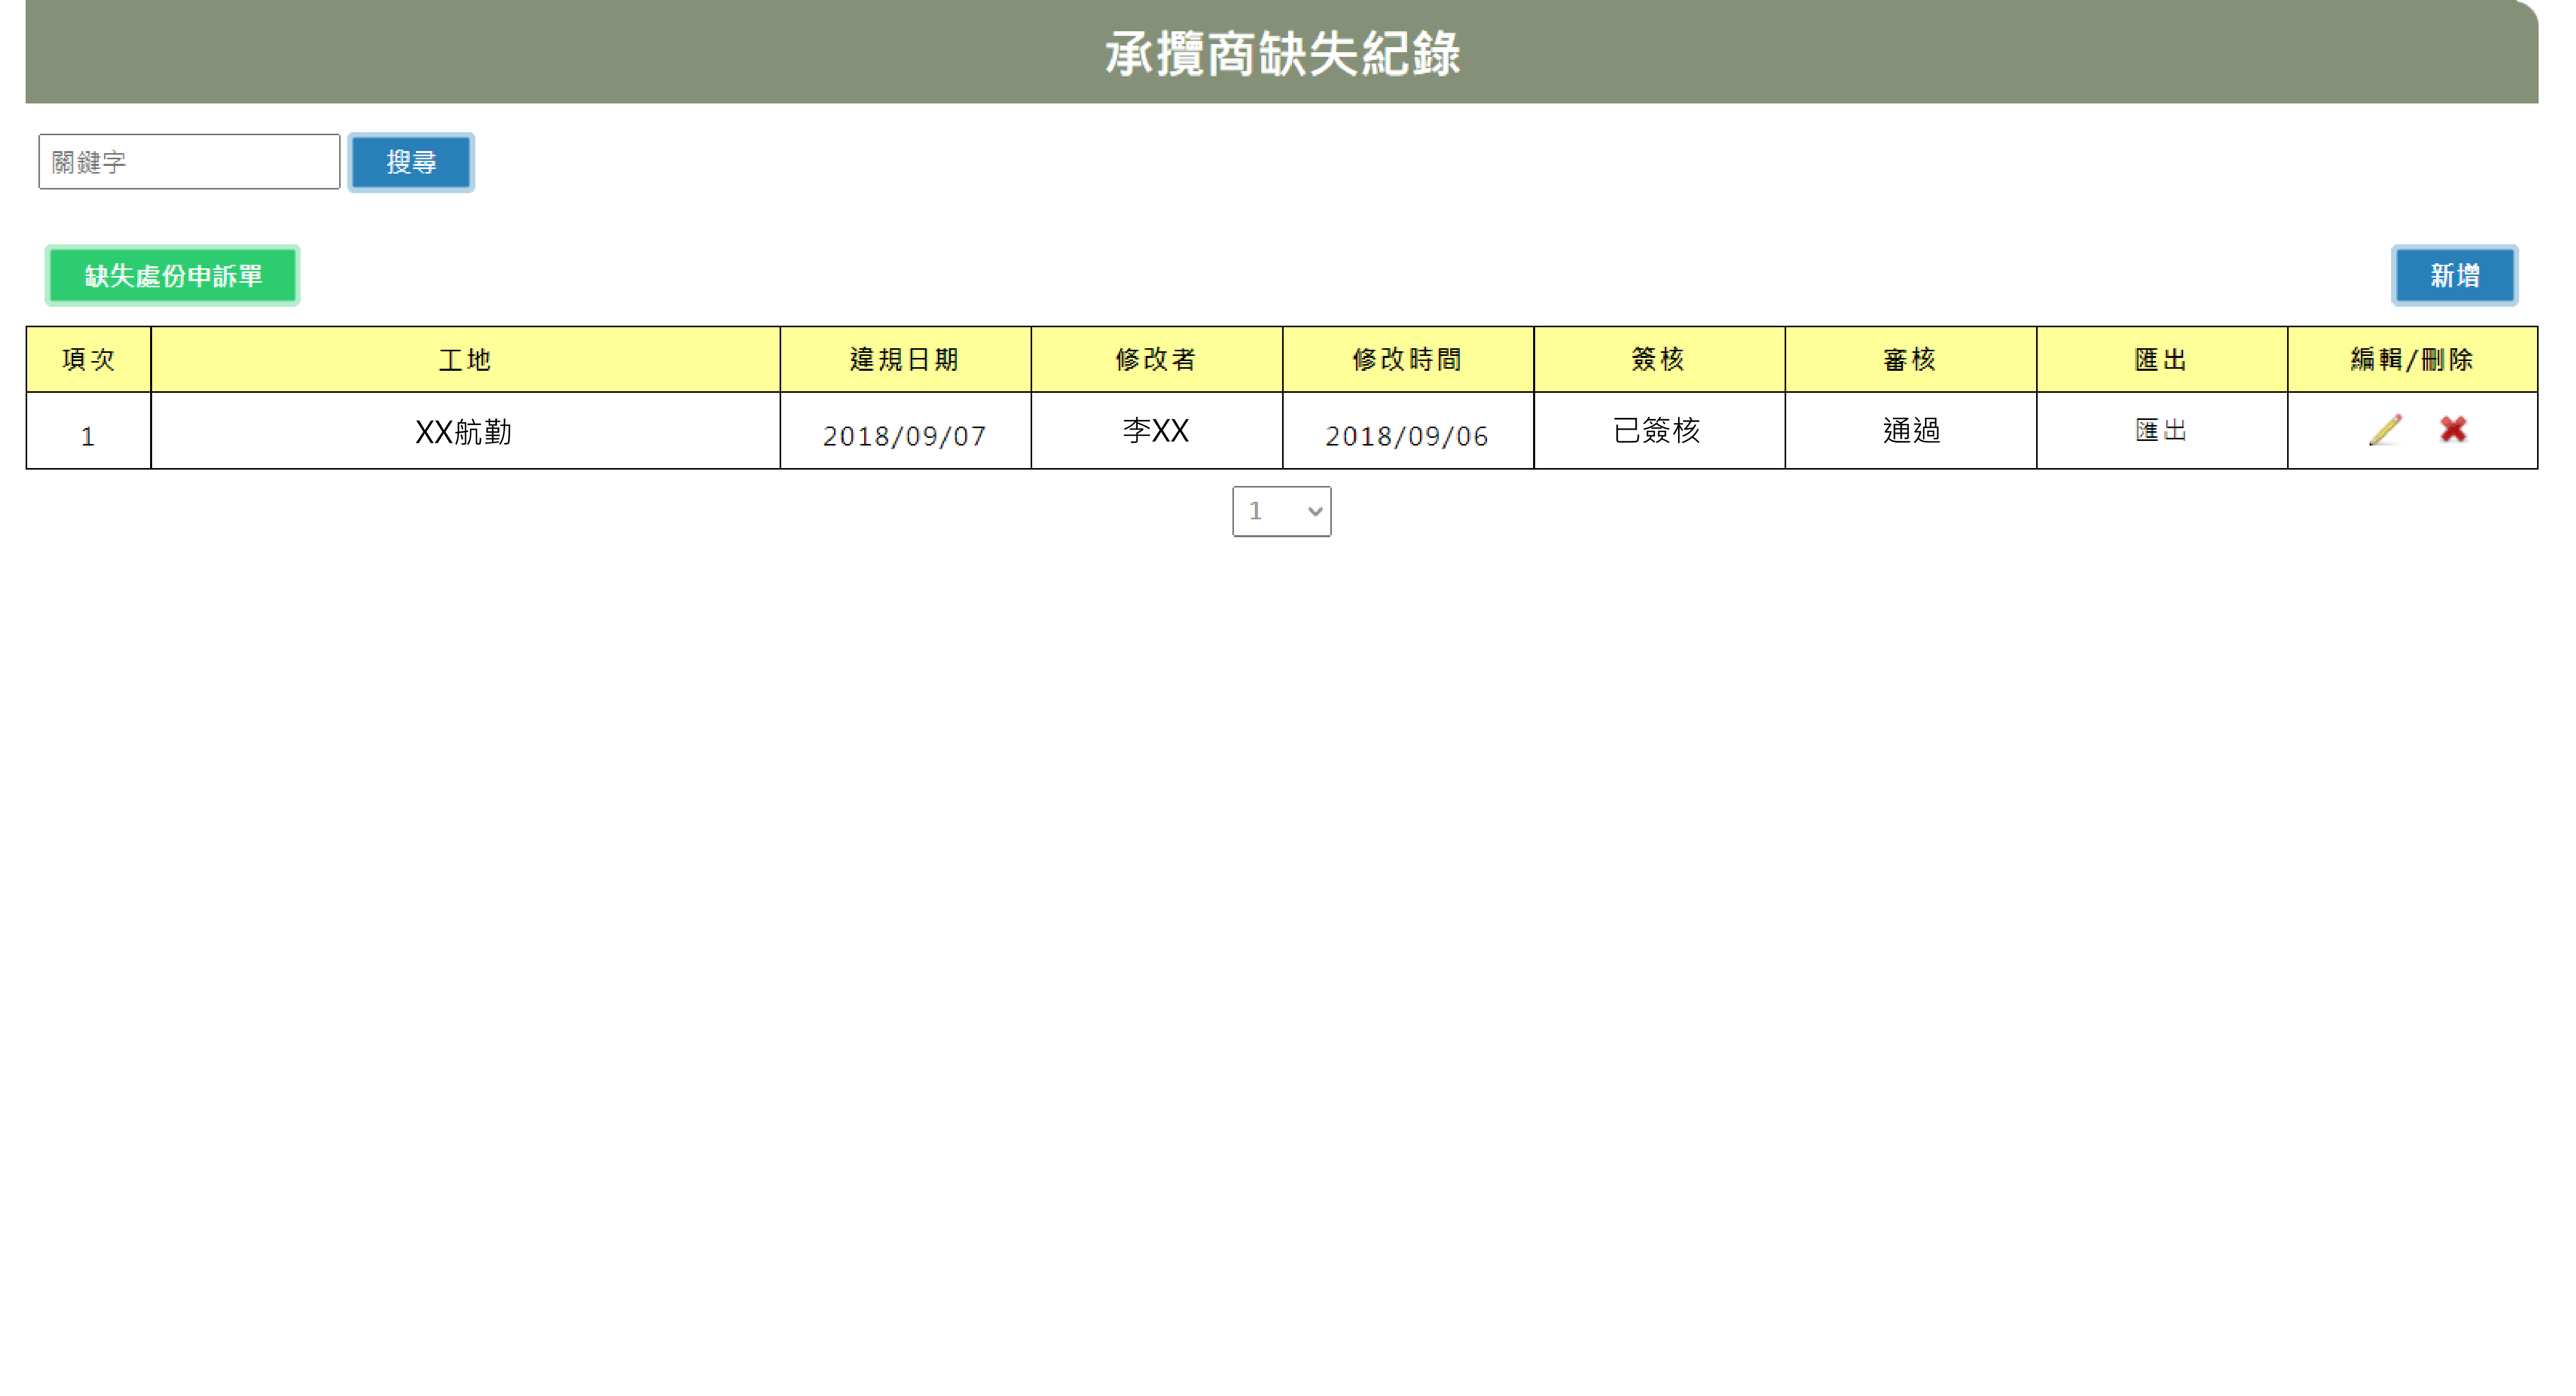
Task: Click the red X delete icon
Action: [x=2453, y=429]
